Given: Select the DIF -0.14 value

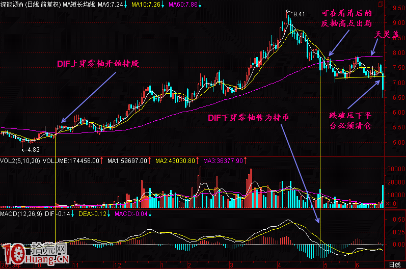Looking at the screenshot, I should pos(58,214).
